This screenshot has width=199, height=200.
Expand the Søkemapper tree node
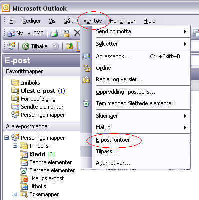[x=15, y=194]
